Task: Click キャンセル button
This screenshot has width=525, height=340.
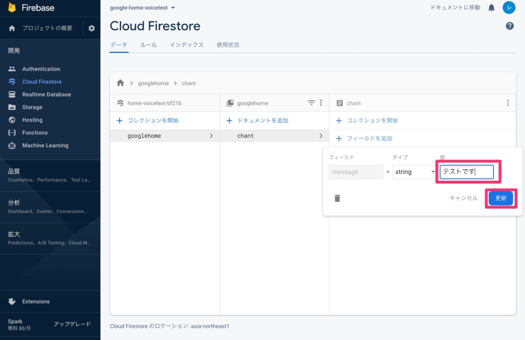Action: coord(464,198)
